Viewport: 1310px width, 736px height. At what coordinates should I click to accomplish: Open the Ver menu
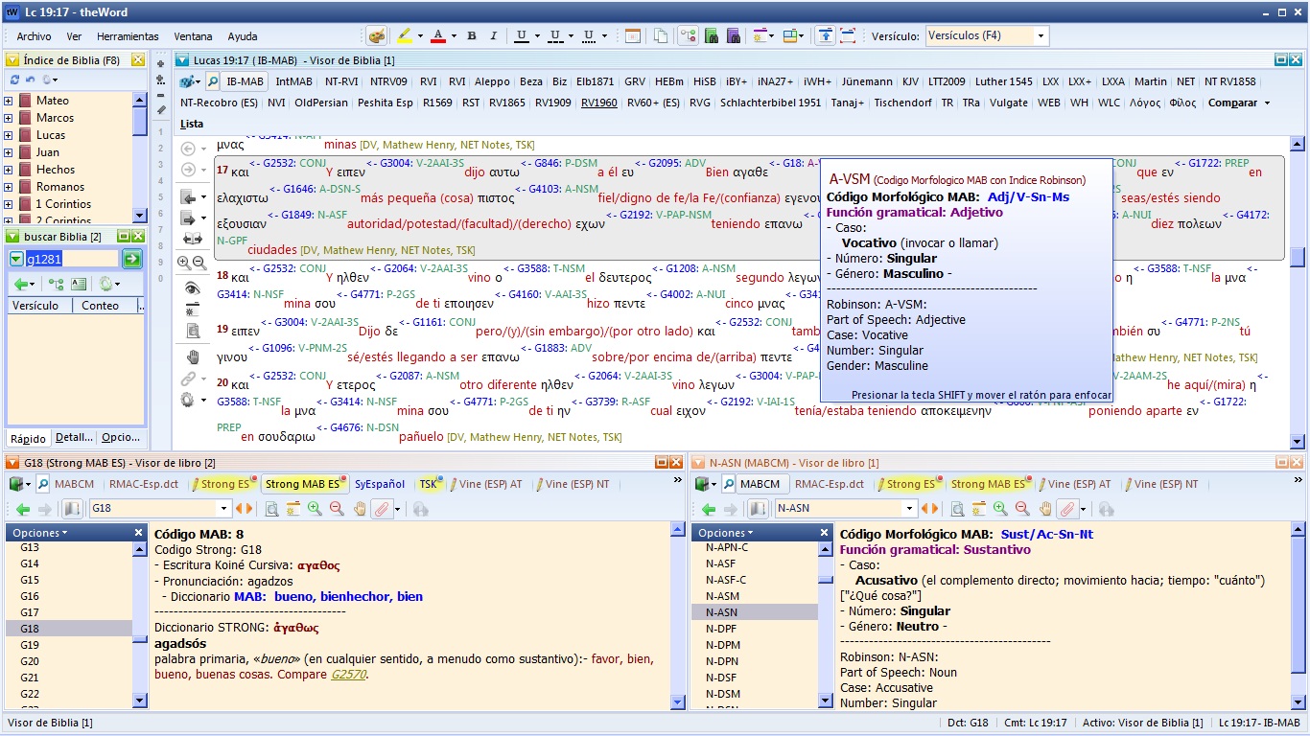pos(74,36)
